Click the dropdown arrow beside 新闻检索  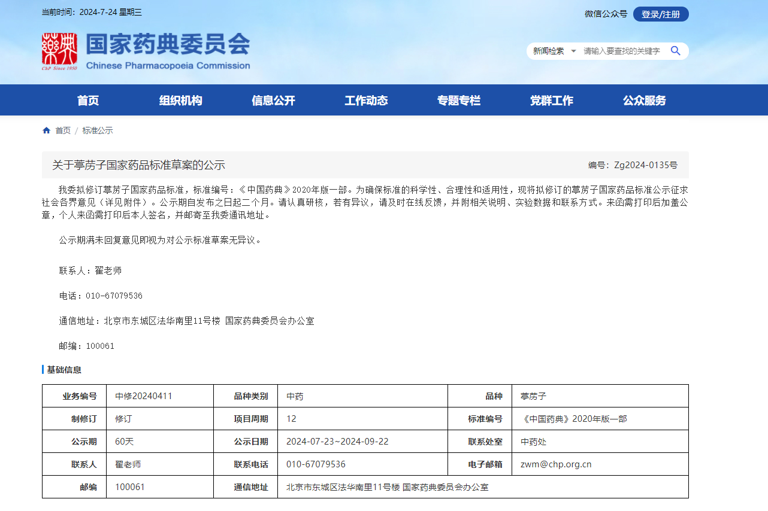pyautogui.click(x=573, y=51)
